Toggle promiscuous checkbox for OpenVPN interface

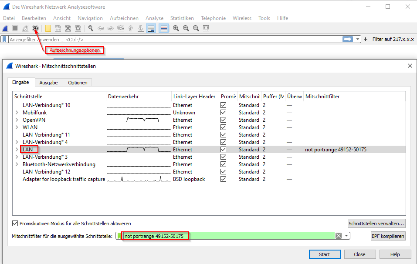(224, 120)
